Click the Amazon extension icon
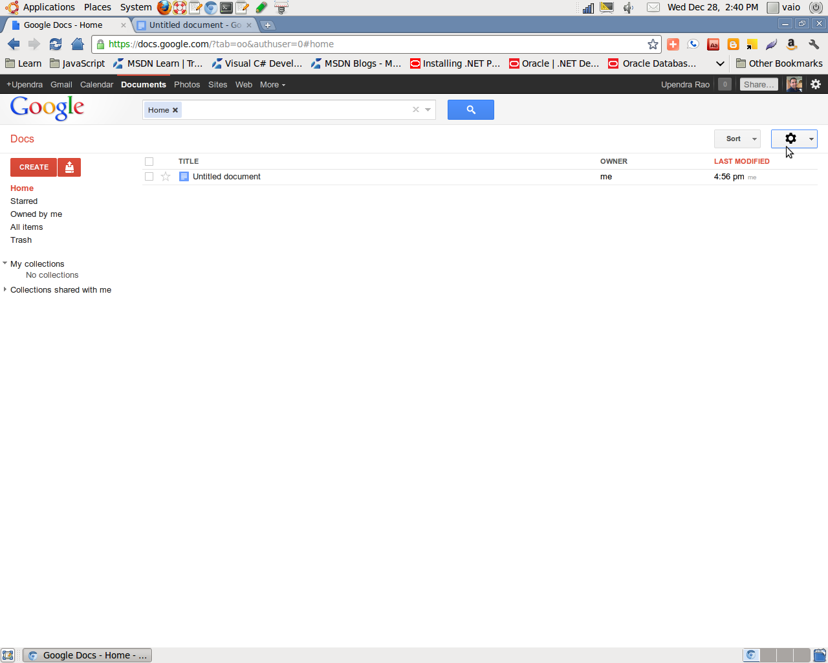Viewport: 828px width, 663px height. (x=791, y=44)
